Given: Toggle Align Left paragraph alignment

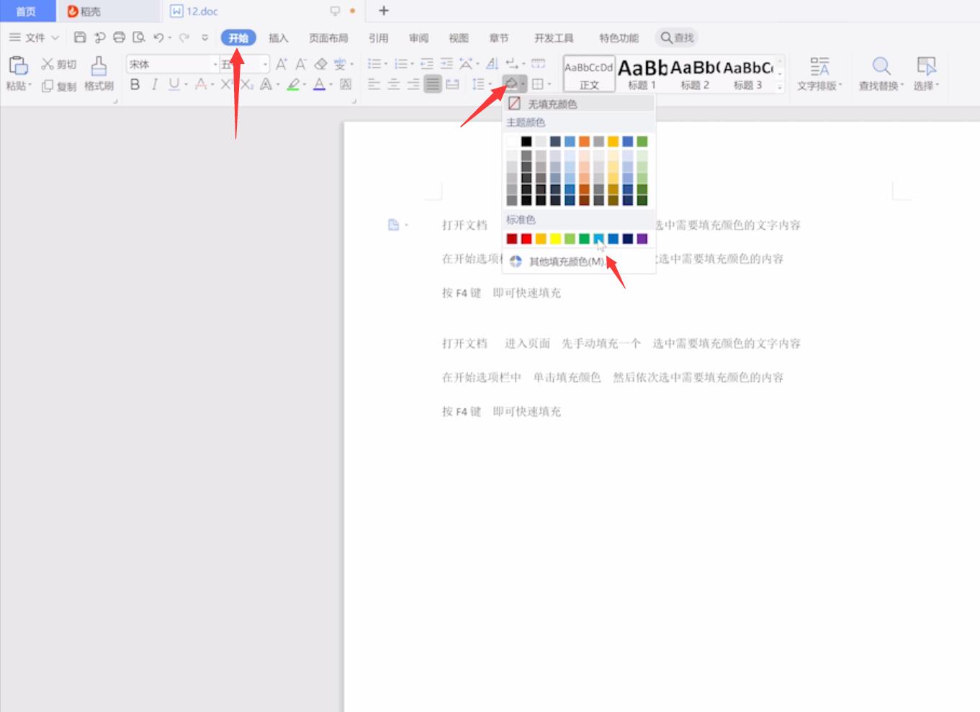Looking at the screenshot, I should click(x=374, y=84).
